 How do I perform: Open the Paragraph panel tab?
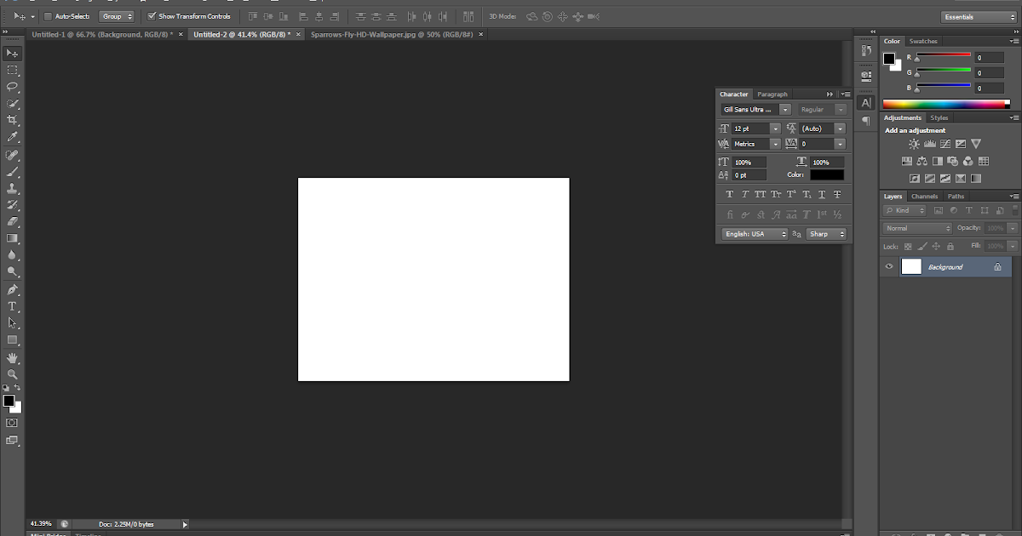[772, 94]
